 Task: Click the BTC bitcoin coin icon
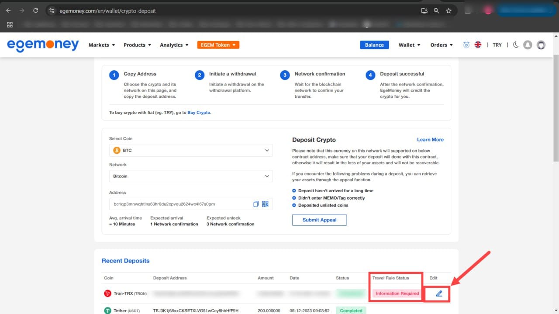tap(117, 150)
